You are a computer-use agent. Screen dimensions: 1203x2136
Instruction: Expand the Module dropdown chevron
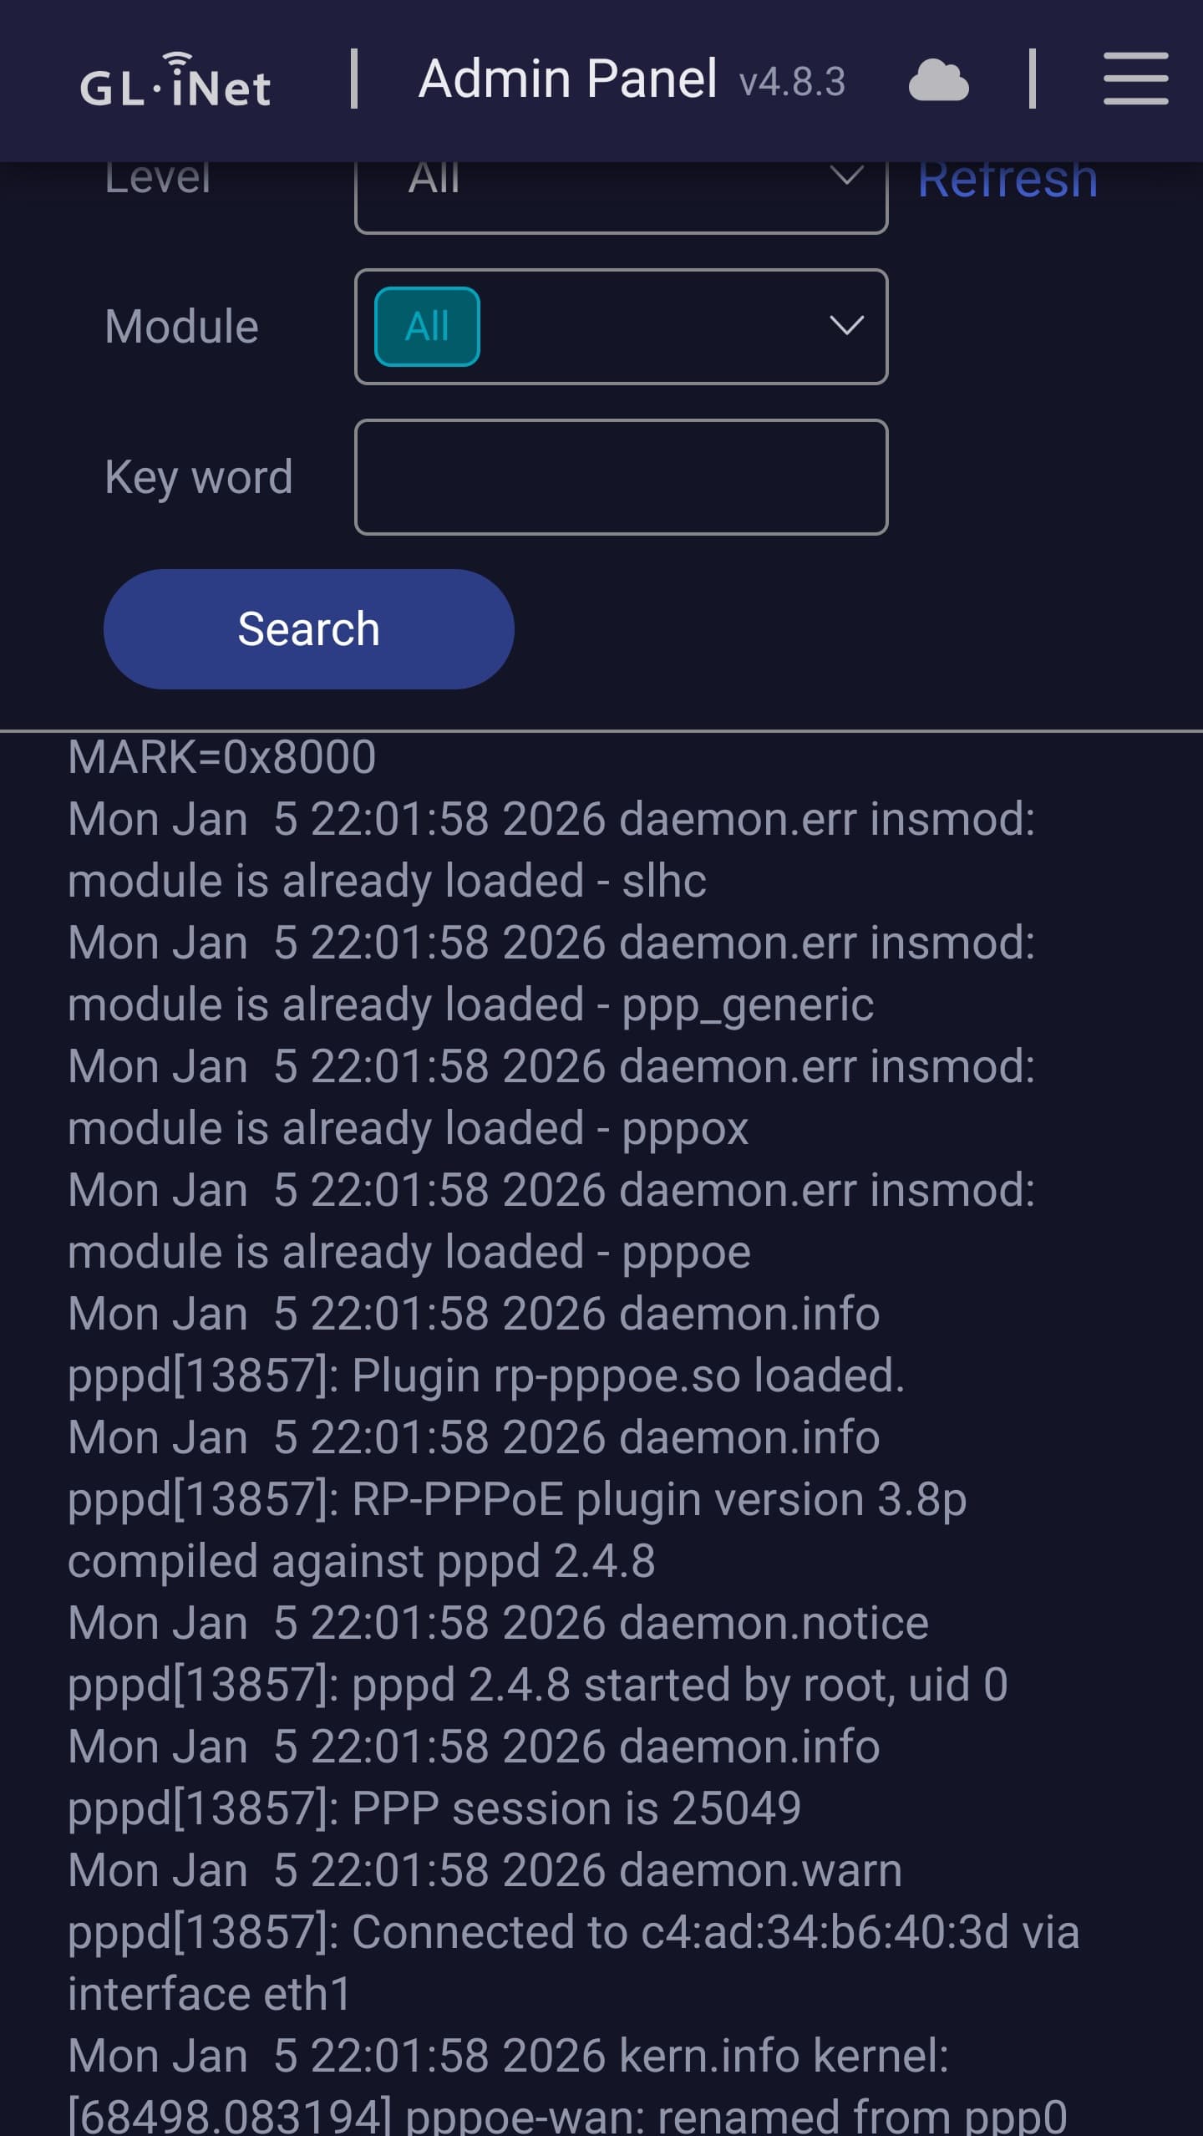pos(846,326)
